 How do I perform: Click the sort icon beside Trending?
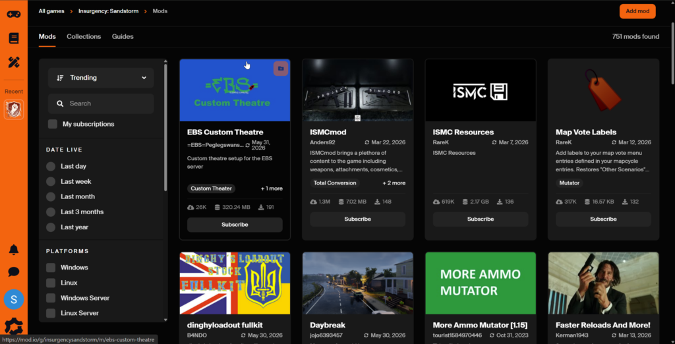60,78
